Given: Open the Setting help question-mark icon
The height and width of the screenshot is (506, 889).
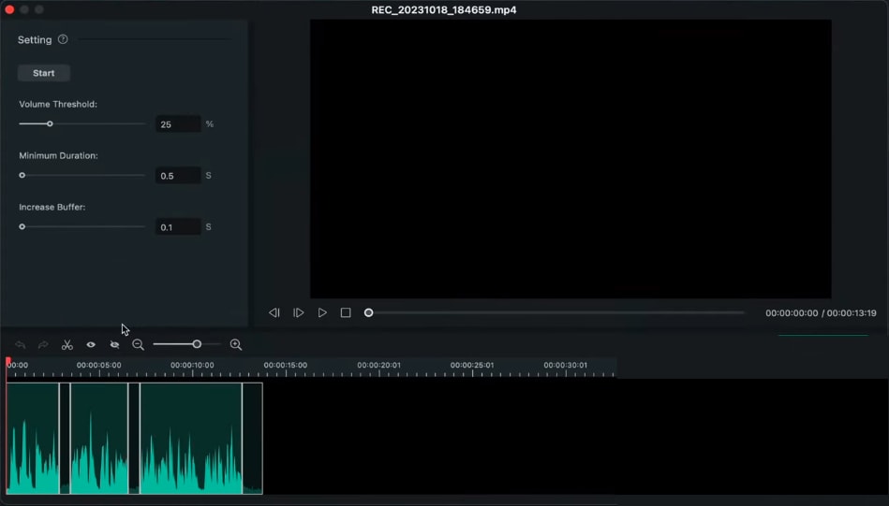Looking at the screenshot, I should point(63,39).
